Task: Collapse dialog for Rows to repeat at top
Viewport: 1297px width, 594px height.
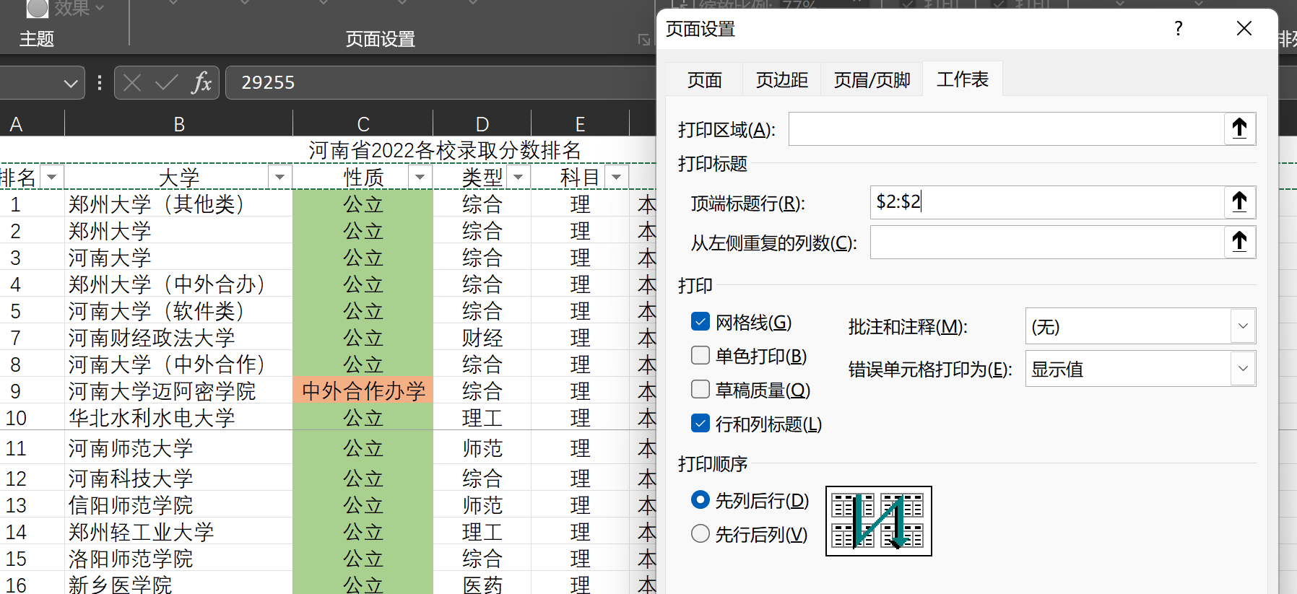Action: (x=1239, y=202)
